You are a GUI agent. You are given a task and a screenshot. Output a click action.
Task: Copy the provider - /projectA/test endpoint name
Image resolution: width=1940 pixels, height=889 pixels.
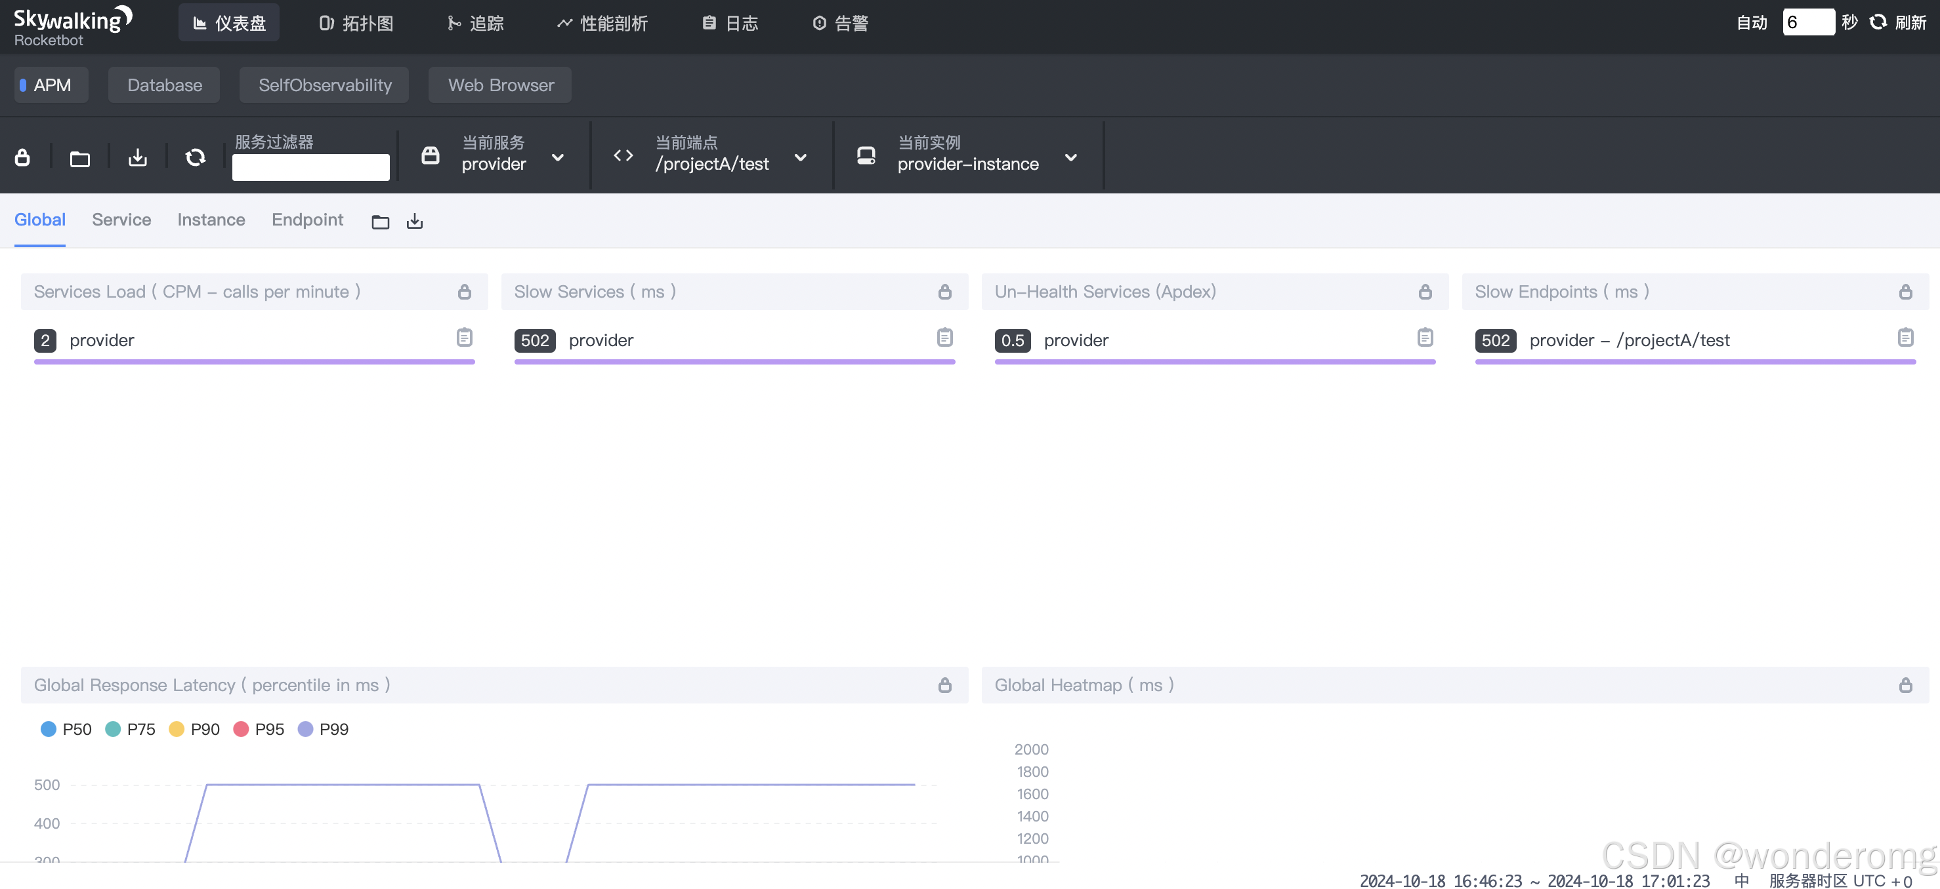point(1906,338)
